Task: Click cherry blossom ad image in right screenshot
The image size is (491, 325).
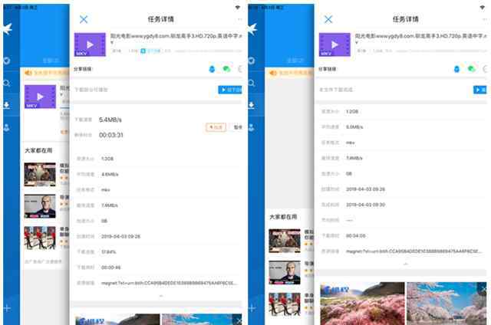Action: point(447,304)
